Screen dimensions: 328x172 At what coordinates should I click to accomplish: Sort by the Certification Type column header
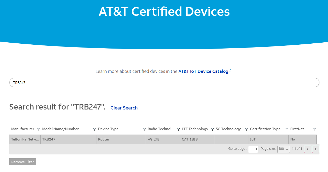coord(265,129)
